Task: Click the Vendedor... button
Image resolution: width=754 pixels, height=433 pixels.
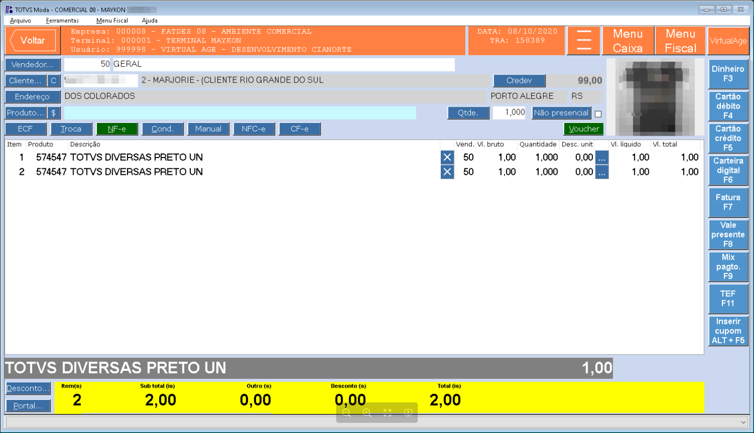Action: coord(32,65)
